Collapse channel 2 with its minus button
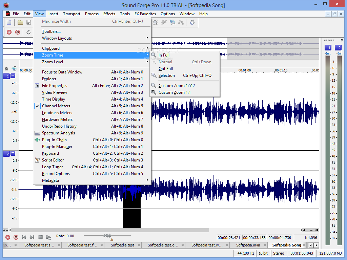 pyautogui.click(x=13, y=153)
